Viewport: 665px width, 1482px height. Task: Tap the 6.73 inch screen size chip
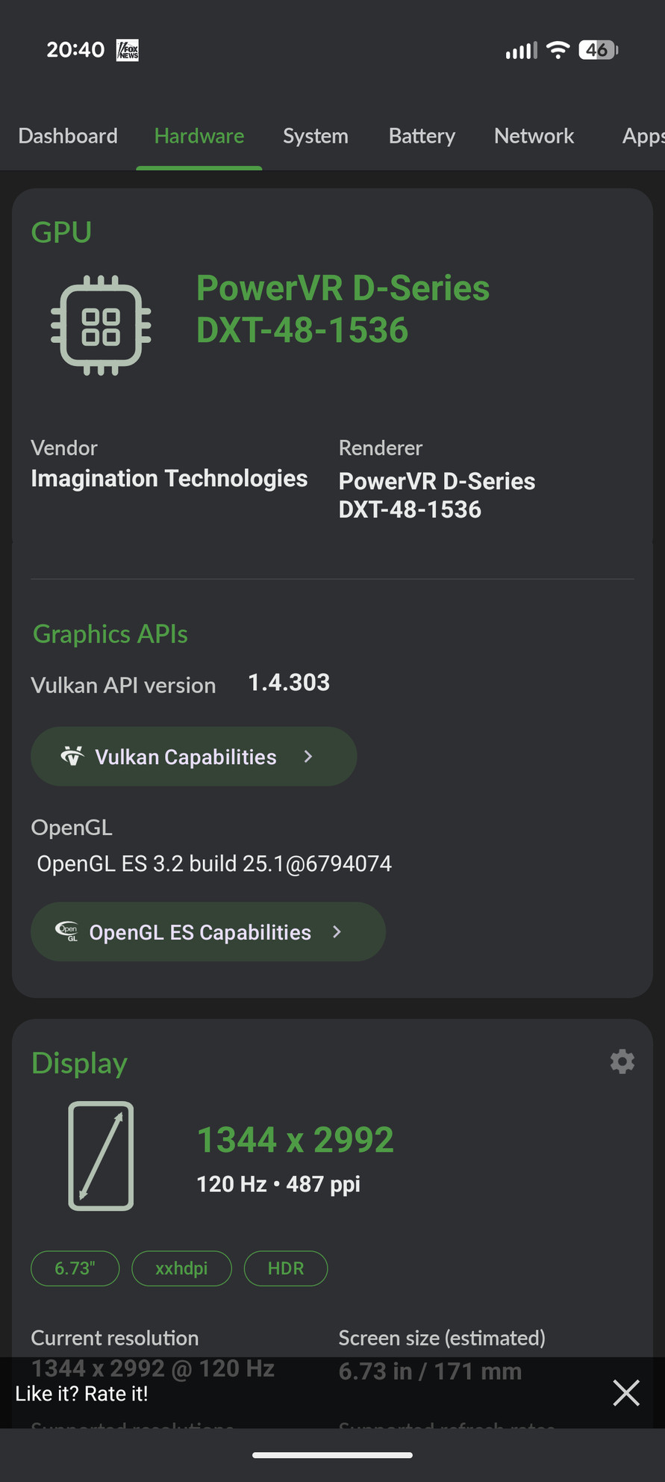point(75,1268)
